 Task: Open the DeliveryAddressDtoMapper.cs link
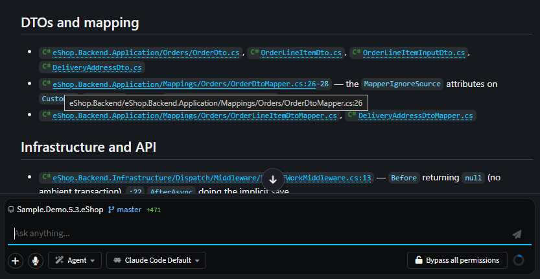[416, 115]
